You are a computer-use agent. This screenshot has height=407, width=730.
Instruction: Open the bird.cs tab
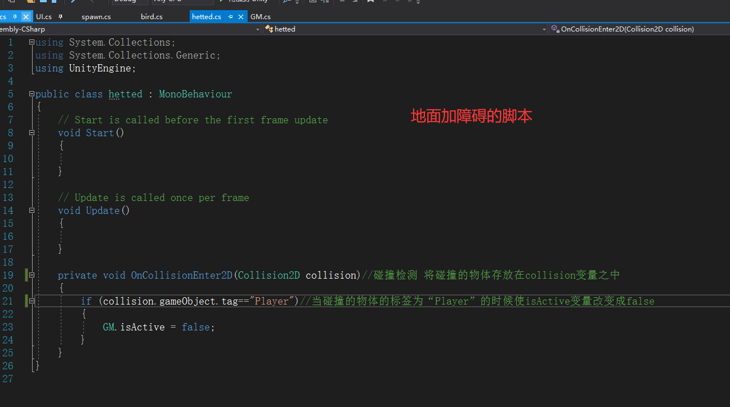pos(151,17)
